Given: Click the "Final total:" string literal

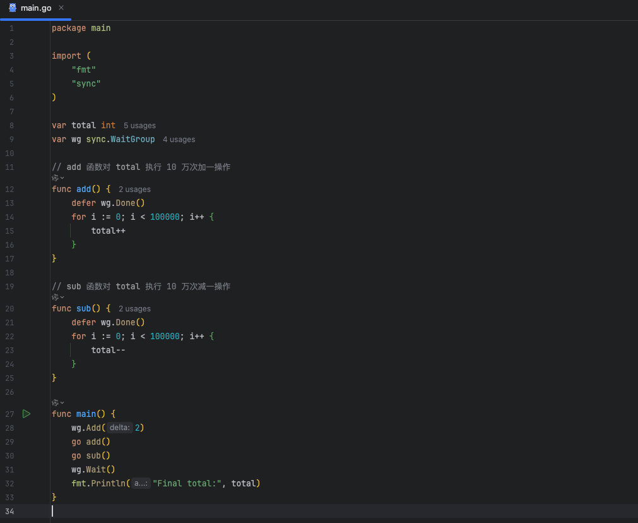Looking at the screenshot, I should 187,483.
